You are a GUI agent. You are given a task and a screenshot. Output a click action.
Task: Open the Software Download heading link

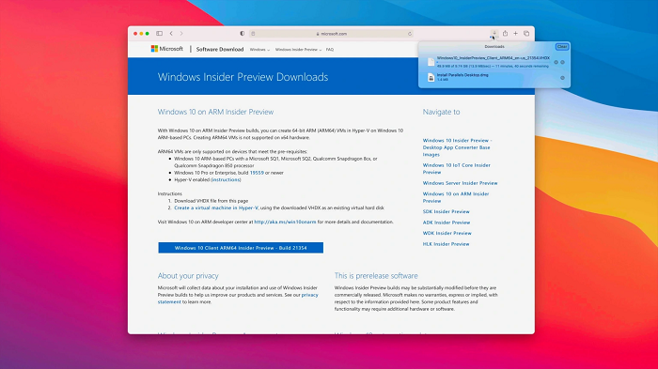220,49
